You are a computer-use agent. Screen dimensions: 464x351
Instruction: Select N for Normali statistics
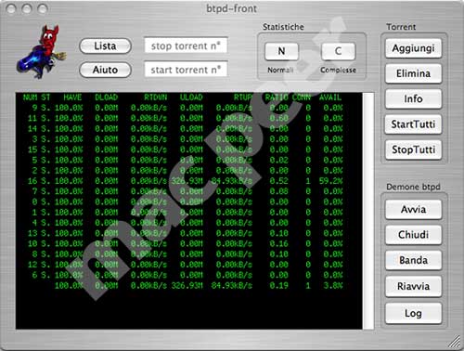(281, 51)
